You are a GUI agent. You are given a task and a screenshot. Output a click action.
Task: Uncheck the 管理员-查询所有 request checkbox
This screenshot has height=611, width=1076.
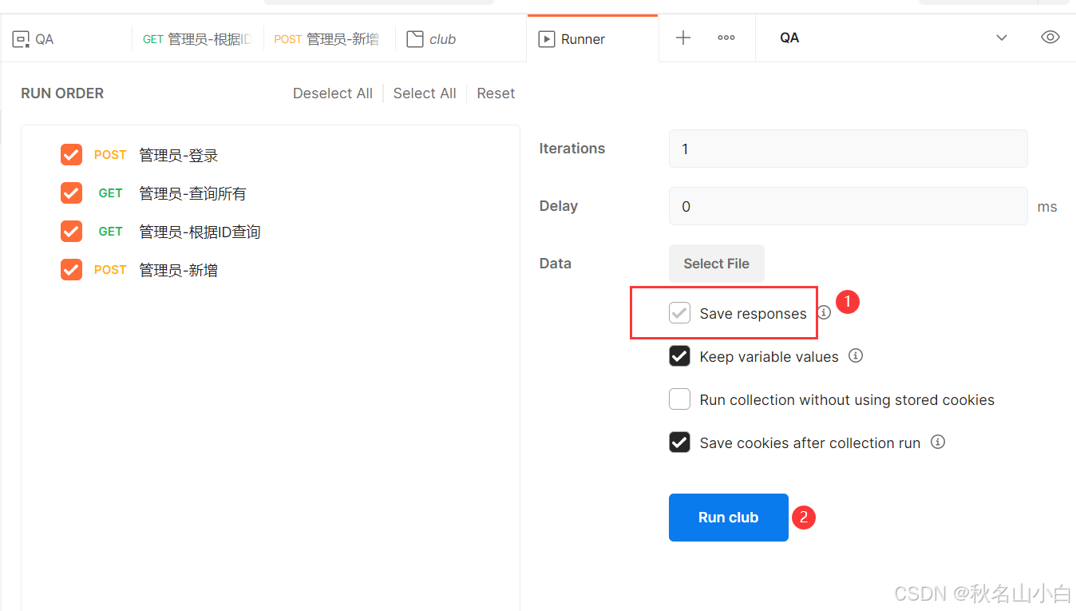(72, 193)
